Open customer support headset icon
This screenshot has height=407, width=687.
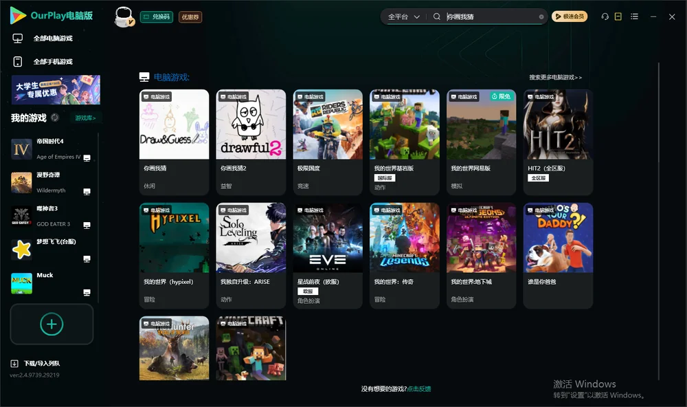605,16
